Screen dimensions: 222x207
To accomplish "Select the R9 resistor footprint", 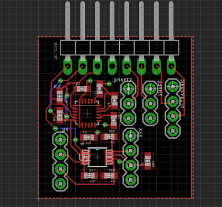I will click(x=60, y=115).
